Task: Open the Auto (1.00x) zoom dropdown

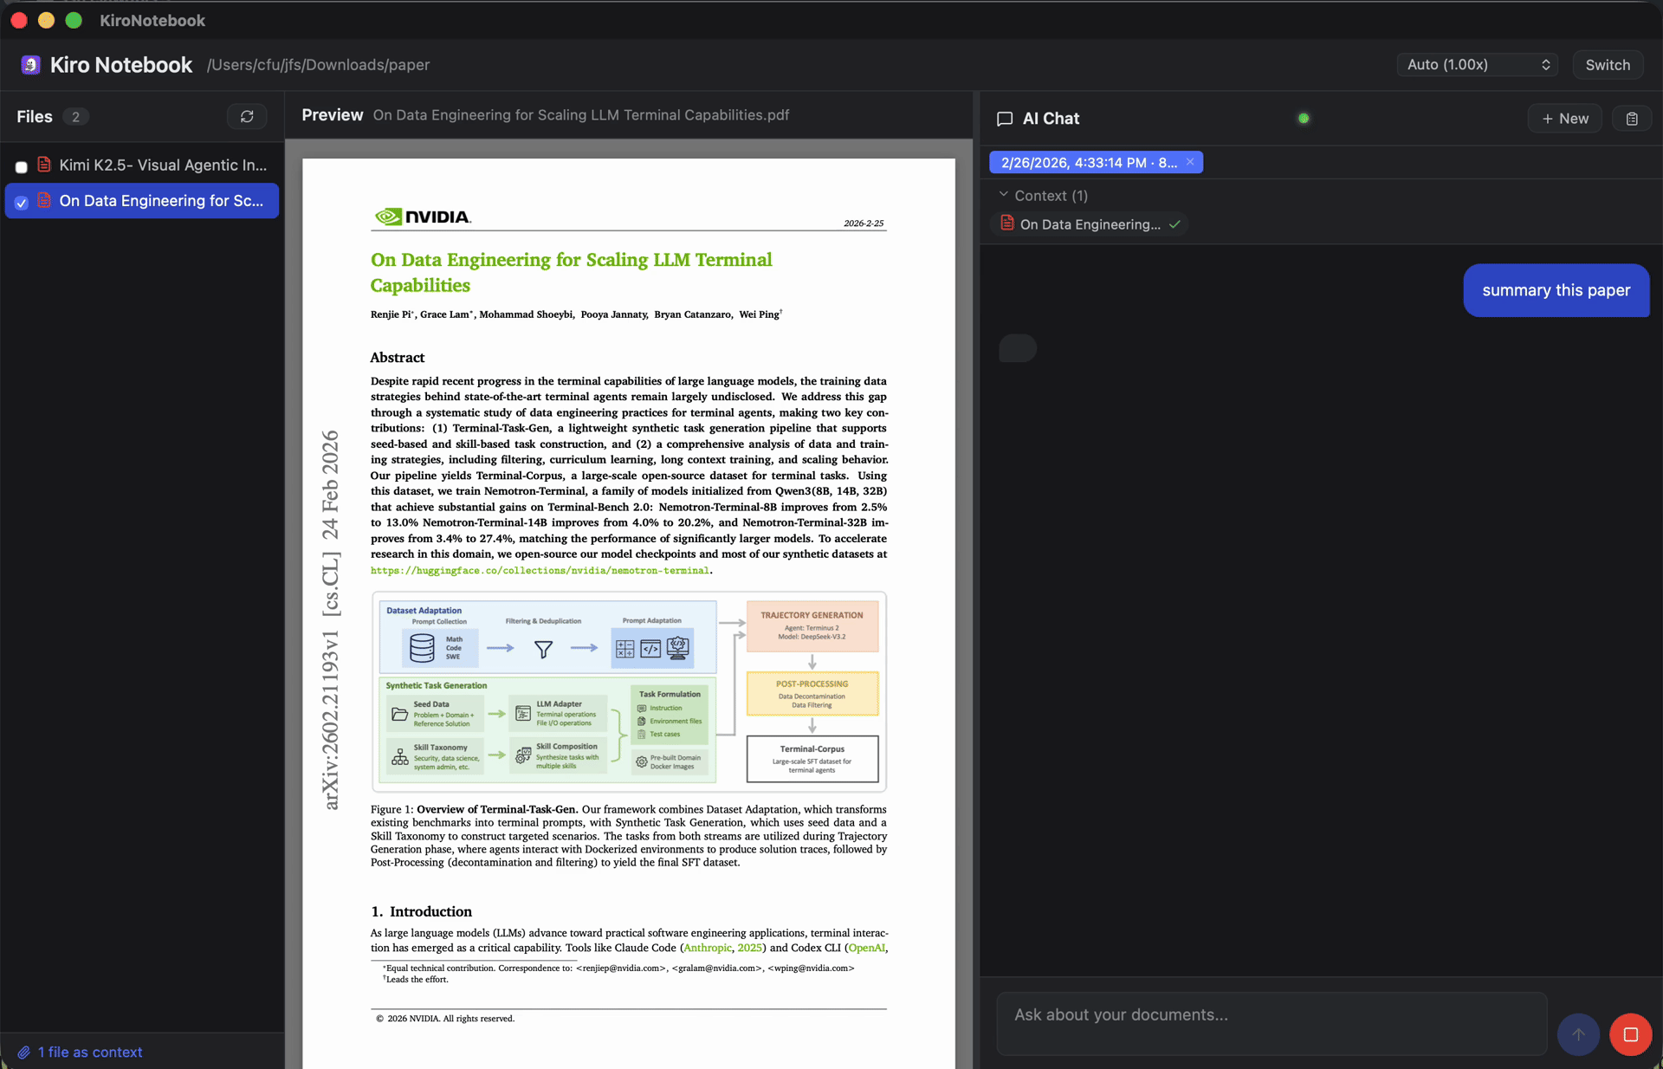Action: (1477, 65)
